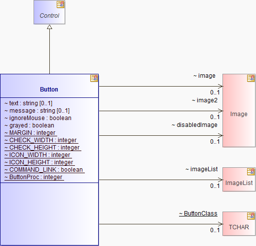Select the Control class name
256x246 pixels.
(49, 16)
